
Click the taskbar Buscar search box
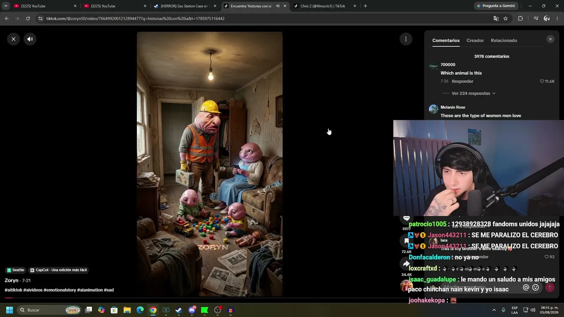[x=49, y=310]
